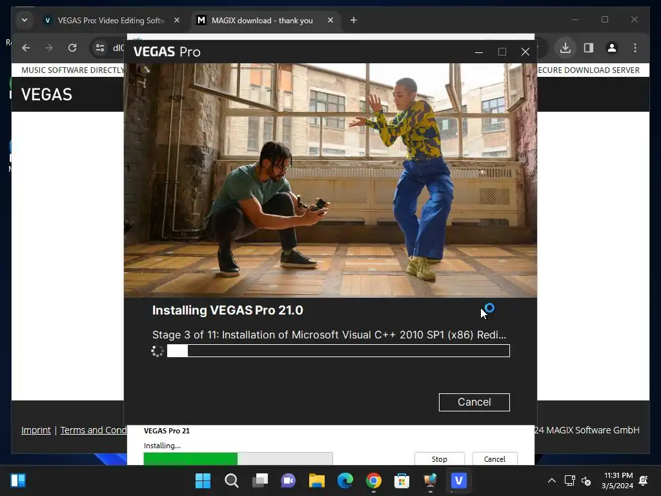Click Stop in the background VEGAS Pro 21 installer
The width and height of the screenshot is (661, 496).
tap(439, 459)
